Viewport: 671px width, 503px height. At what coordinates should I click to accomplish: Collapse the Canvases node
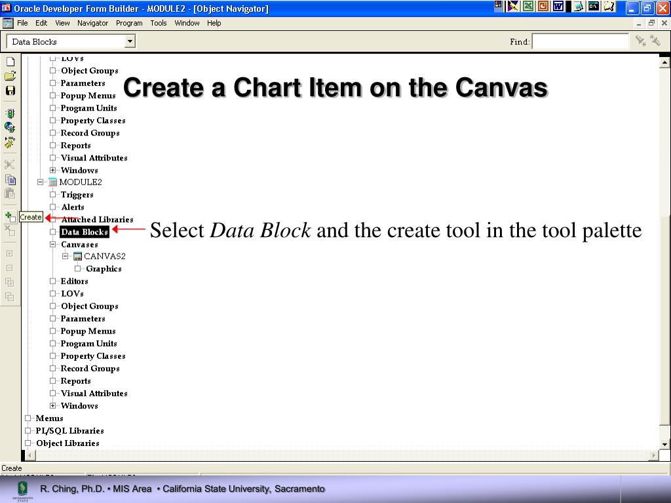52,244
